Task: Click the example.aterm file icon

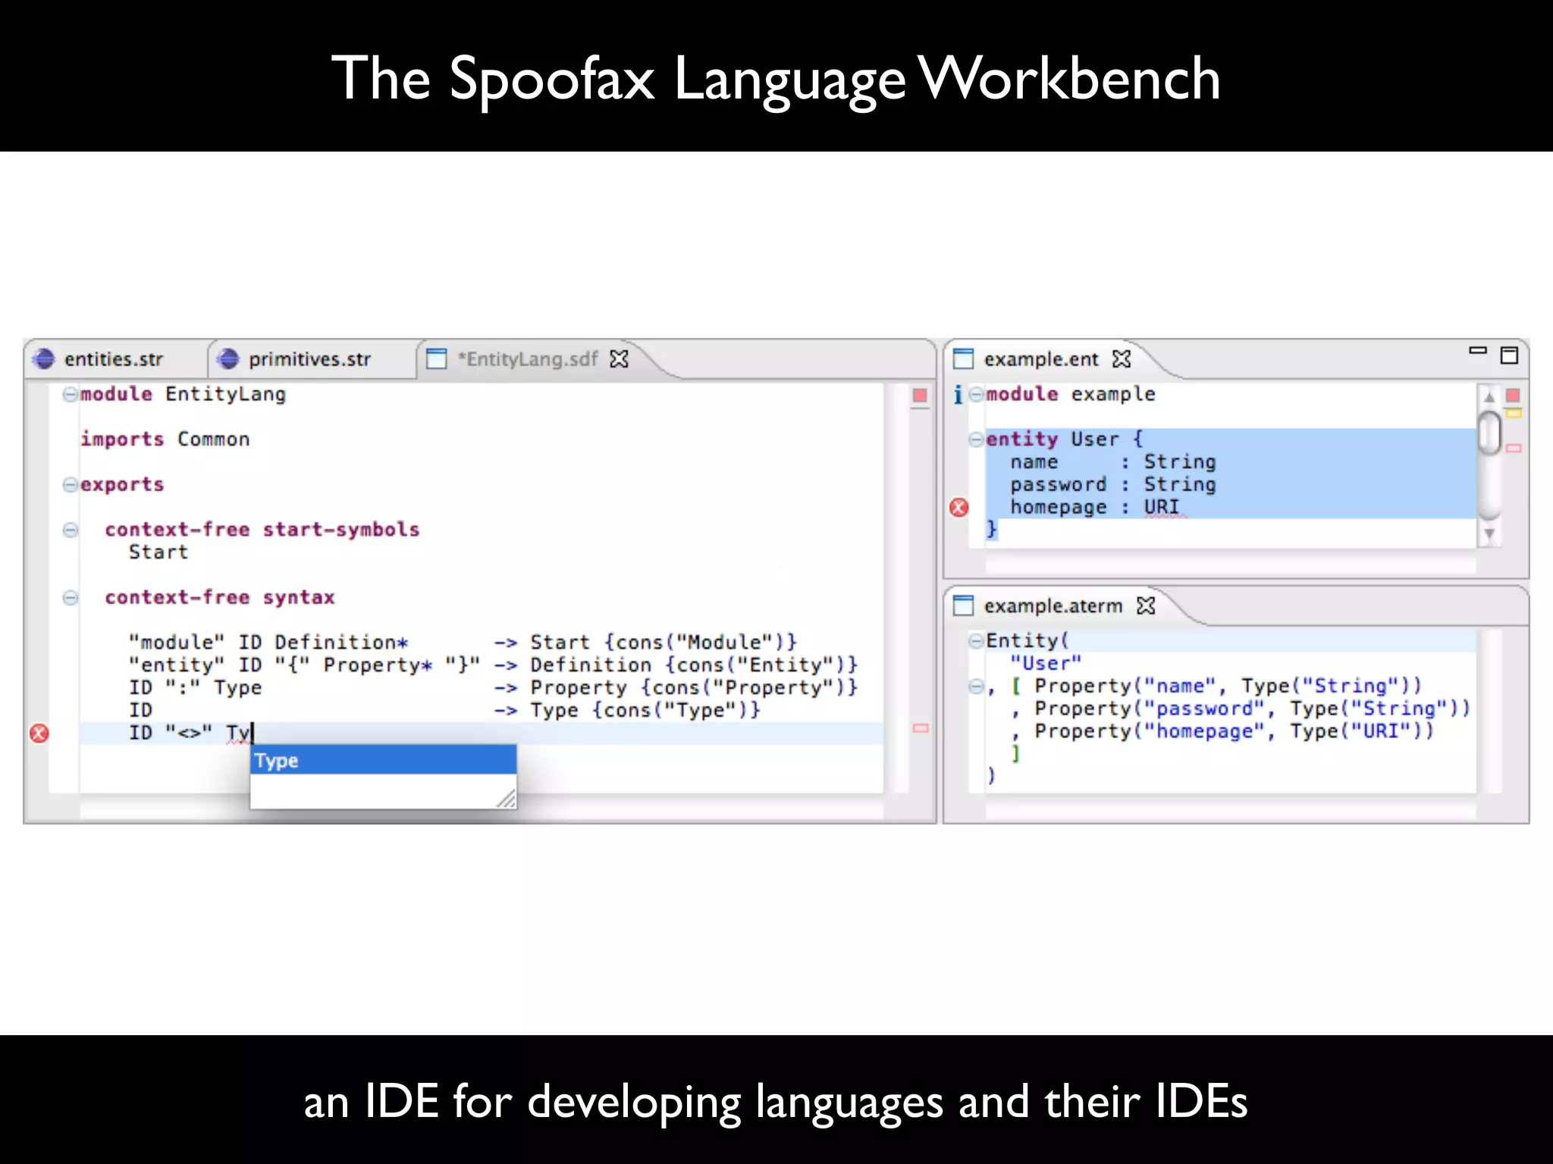Action: coord(963,606)
